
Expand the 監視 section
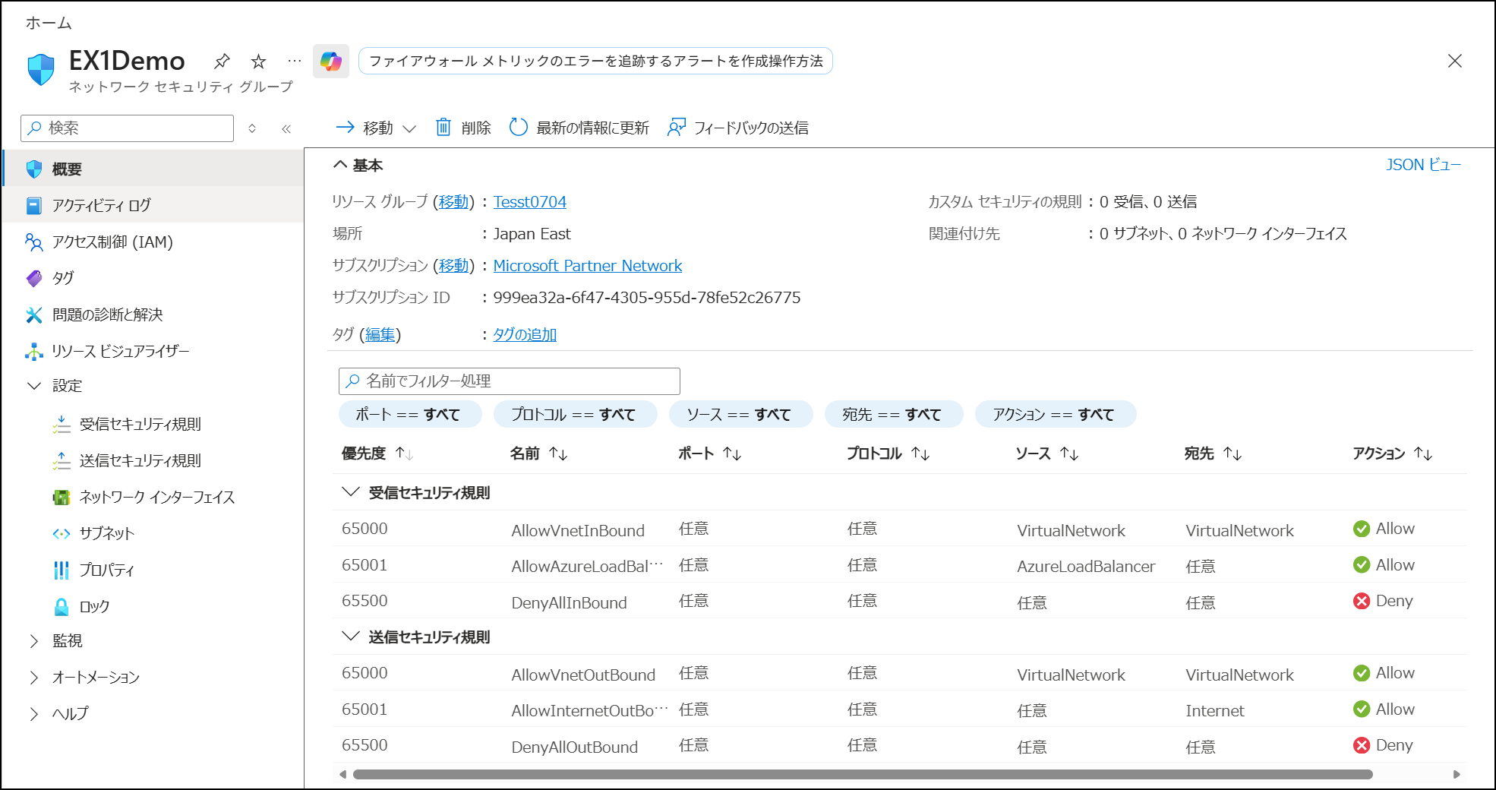tap(34, 641)
